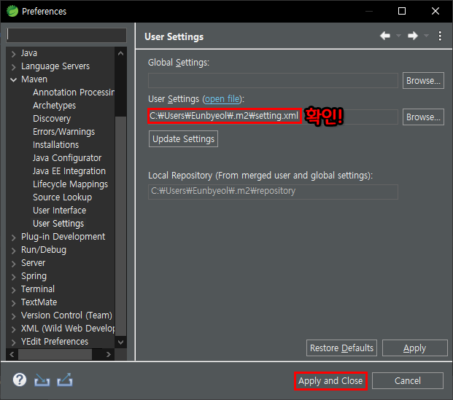Select the Spring tree label
The height and width of the screenshot is (400, 453).
click(x=34, y=276)
